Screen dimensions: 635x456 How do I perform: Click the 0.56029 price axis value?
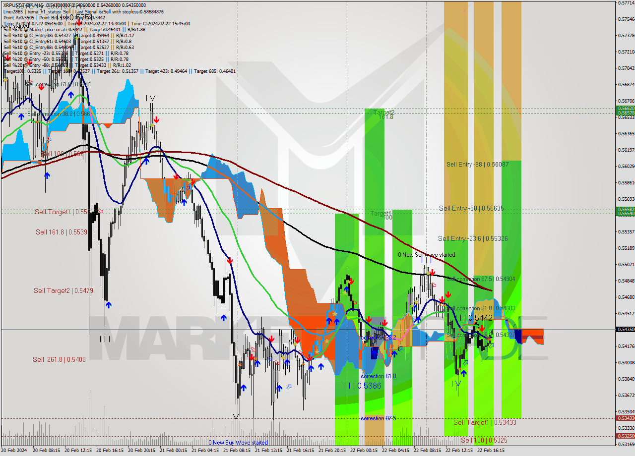(x=626, y=166)
